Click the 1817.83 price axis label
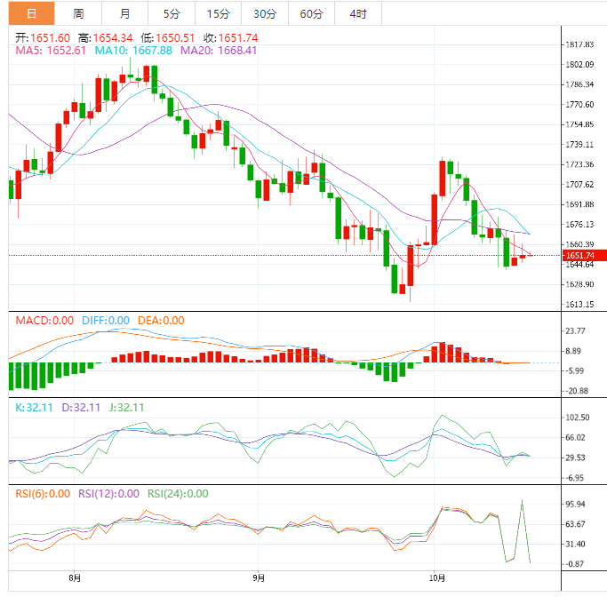Image resolution: width=607 pixels, height=597 pixels. (579, 44)
